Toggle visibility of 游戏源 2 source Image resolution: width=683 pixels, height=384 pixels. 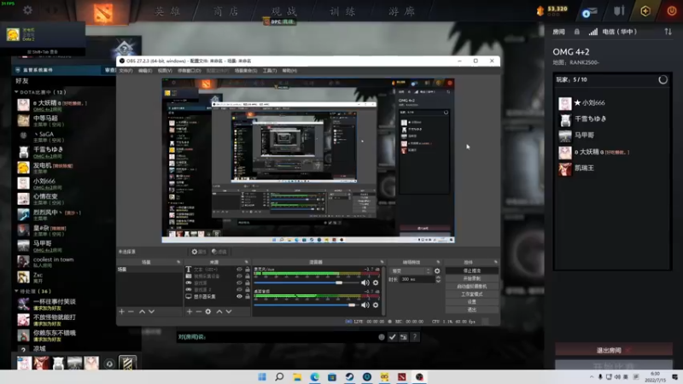[239, 289]
